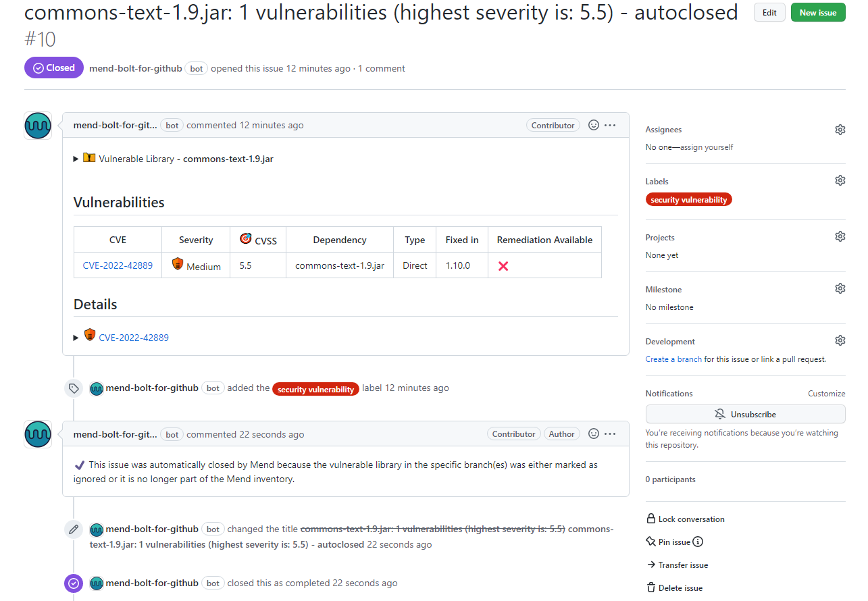Screen dimensions: 868x601
Task: Open the Projects settings gear
Action: pos(840,236)
